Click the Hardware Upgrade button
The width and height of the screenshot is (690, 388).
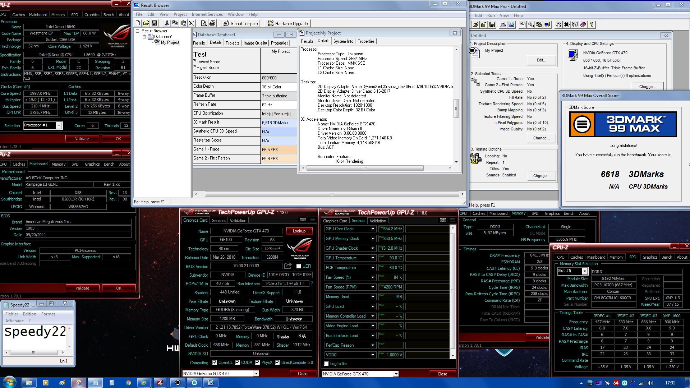(x=288, y=24)
